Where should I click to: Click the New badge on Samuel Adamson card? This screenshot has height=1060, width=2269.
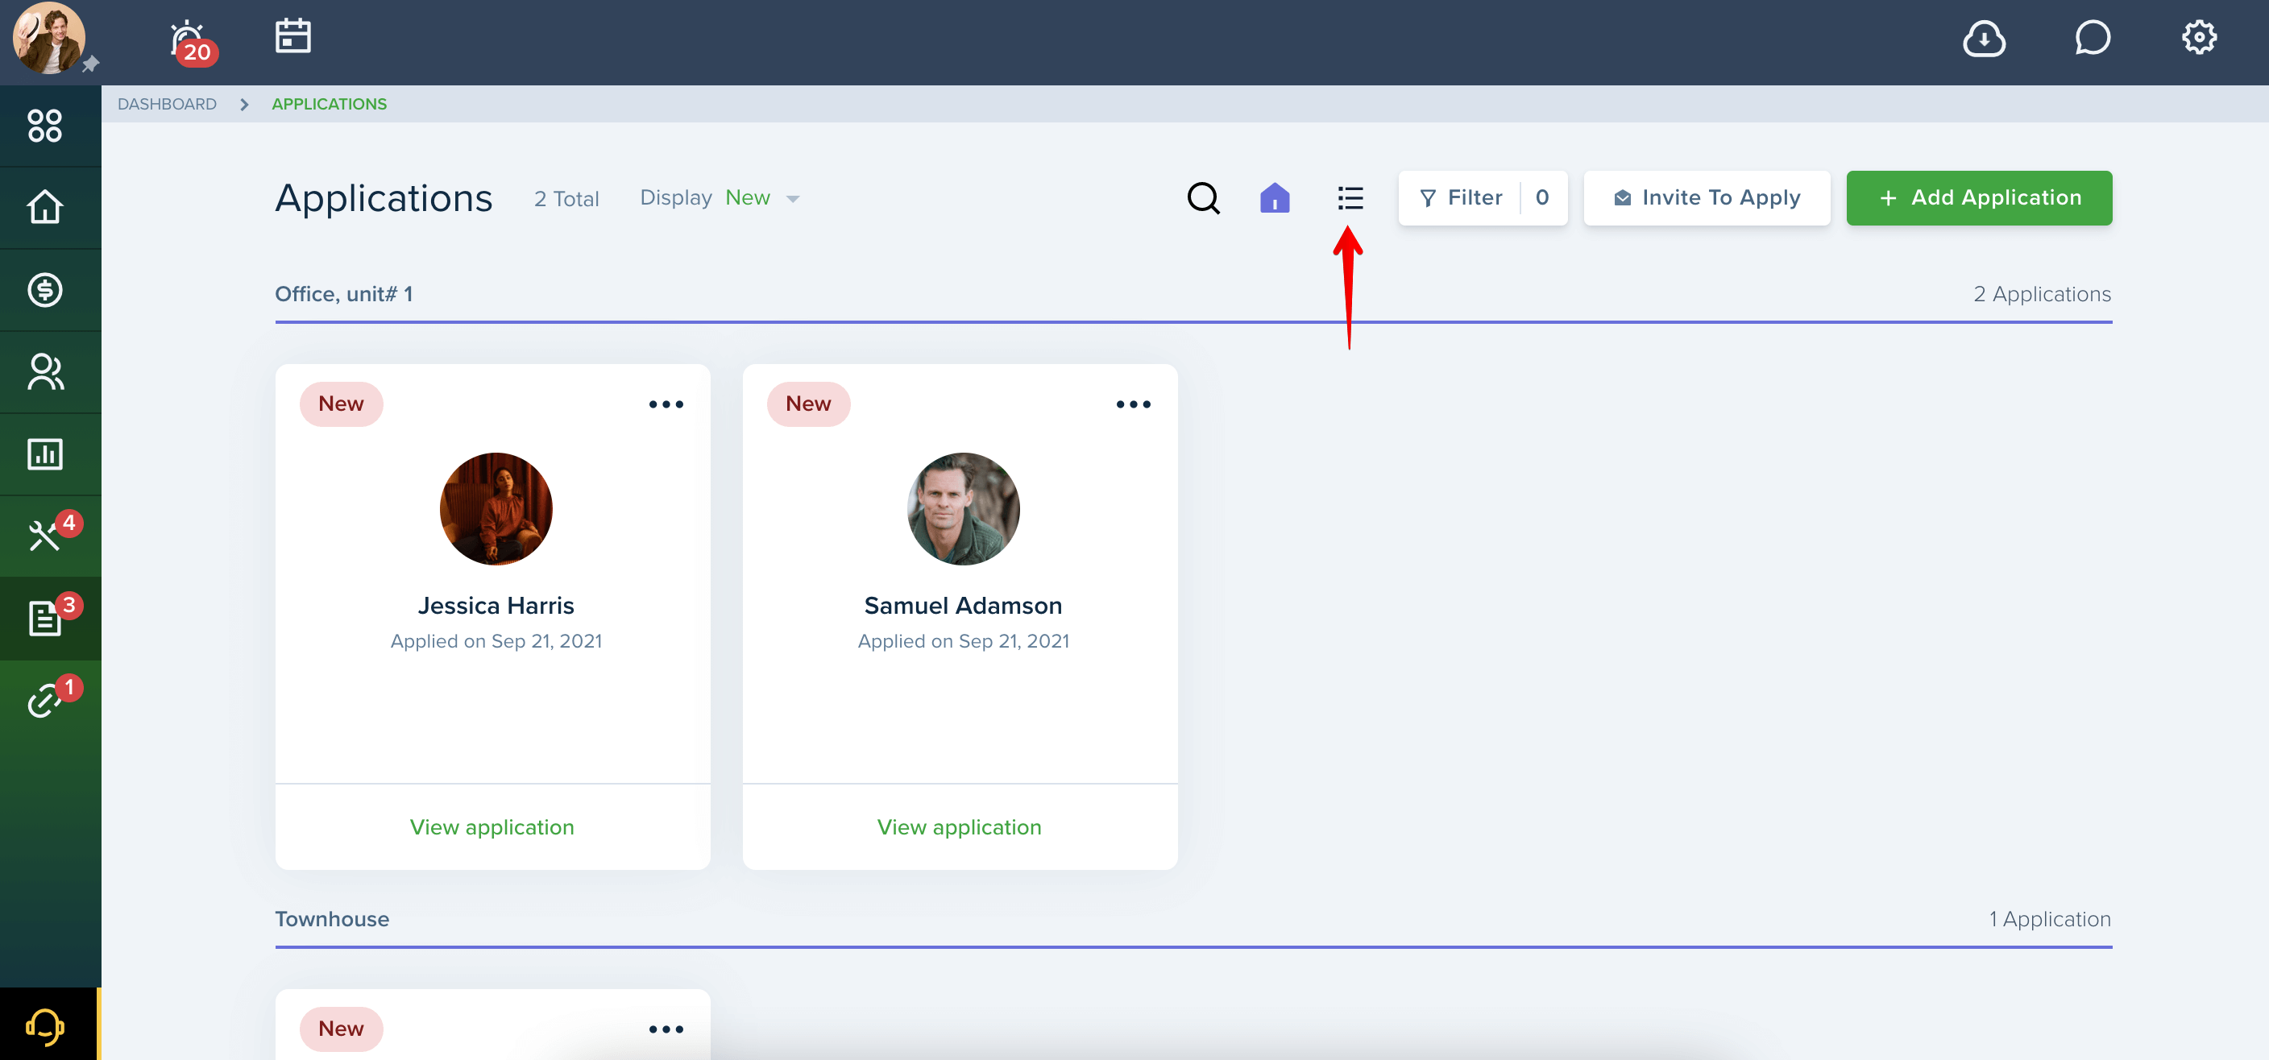click(x=807, y=404)
